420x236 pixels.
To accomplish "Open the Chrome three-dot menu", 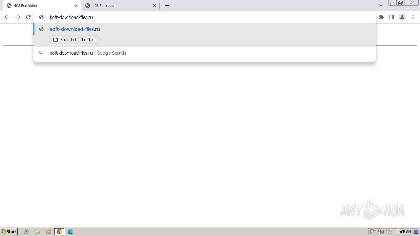I will point(413,17).
